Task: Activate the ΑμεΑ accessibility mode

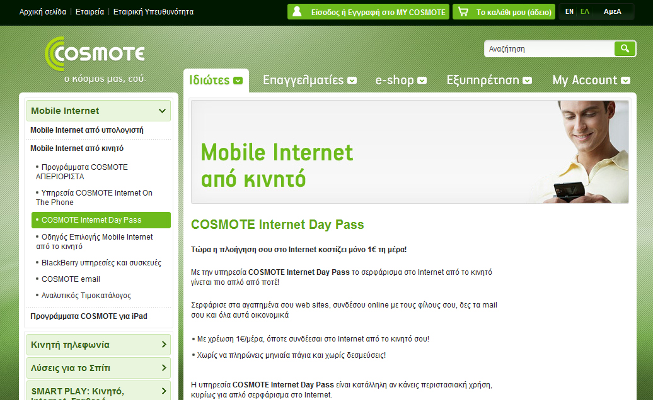Action: 612,11
